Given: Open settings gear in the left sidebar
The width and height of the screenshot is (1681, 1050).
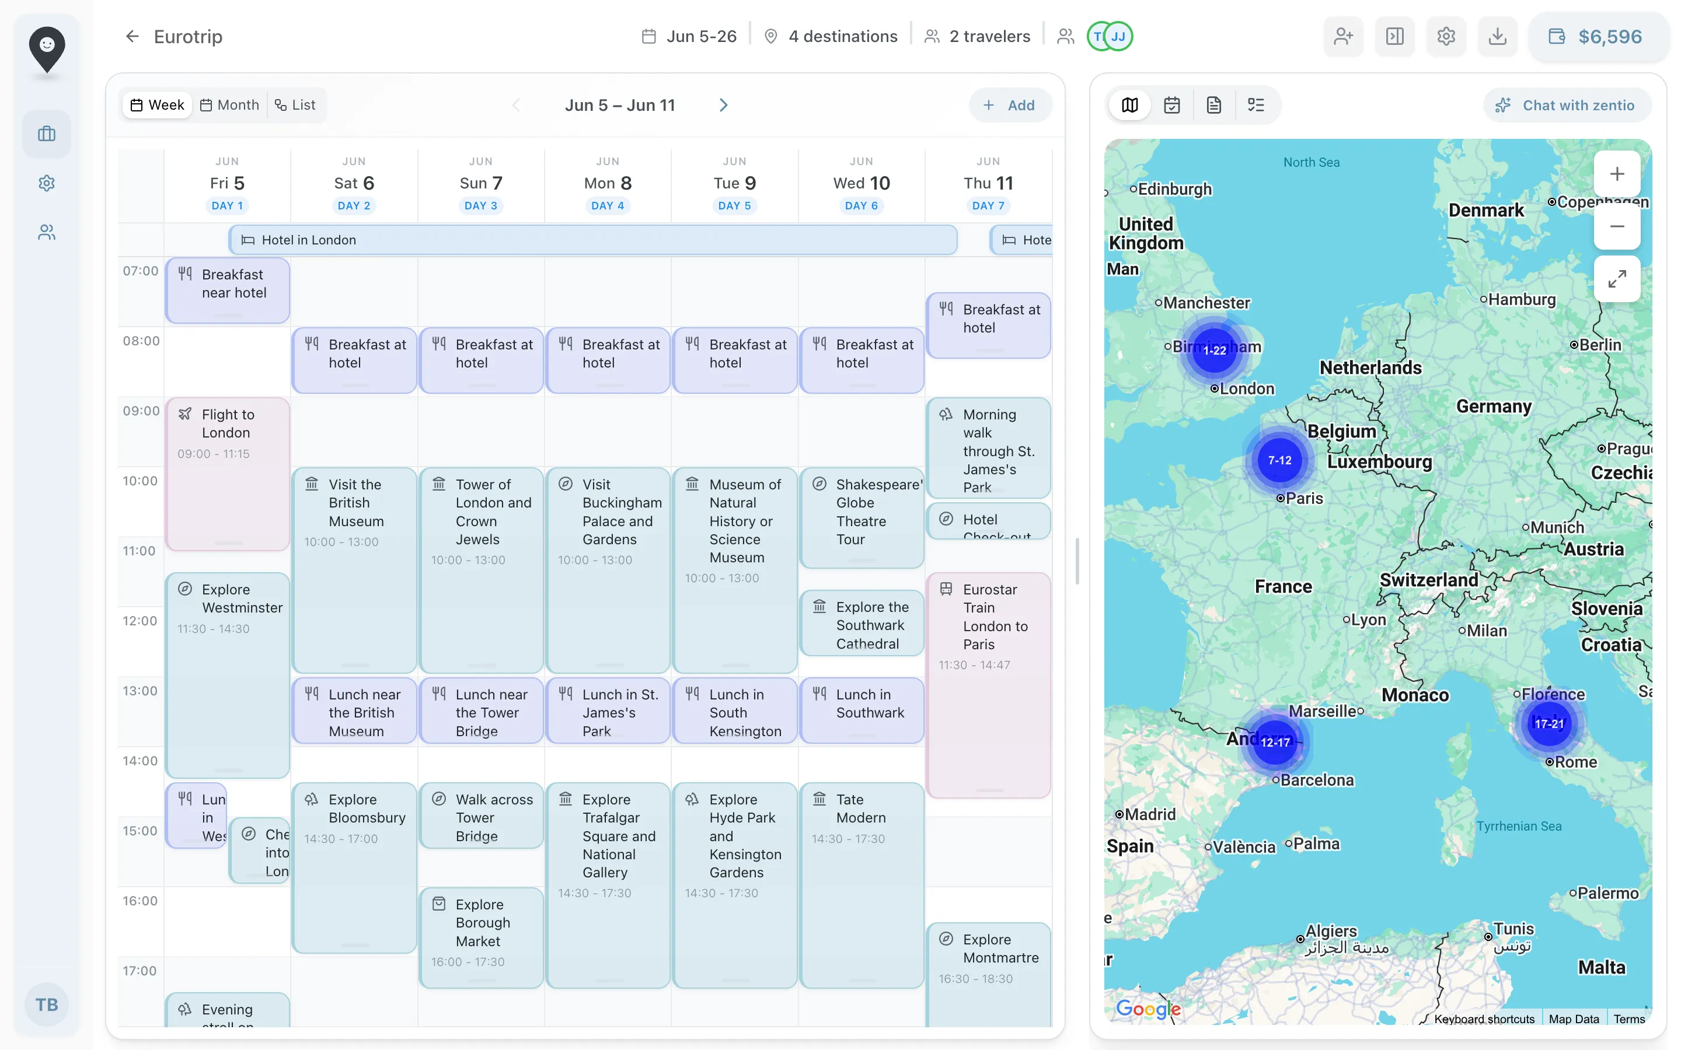Looking at the screenshot, I should click(46, 183).
